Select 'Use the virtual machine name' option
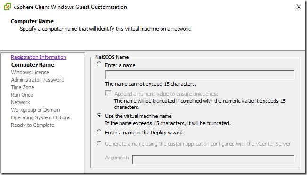This screenshot has width=307, height=175. (99, 116)
